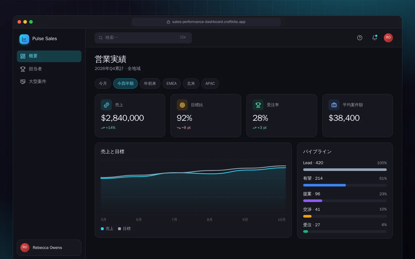Screen dimensions: 415x259
Task: Open the help question-mark icon
Action: click(x=360, y=38)
